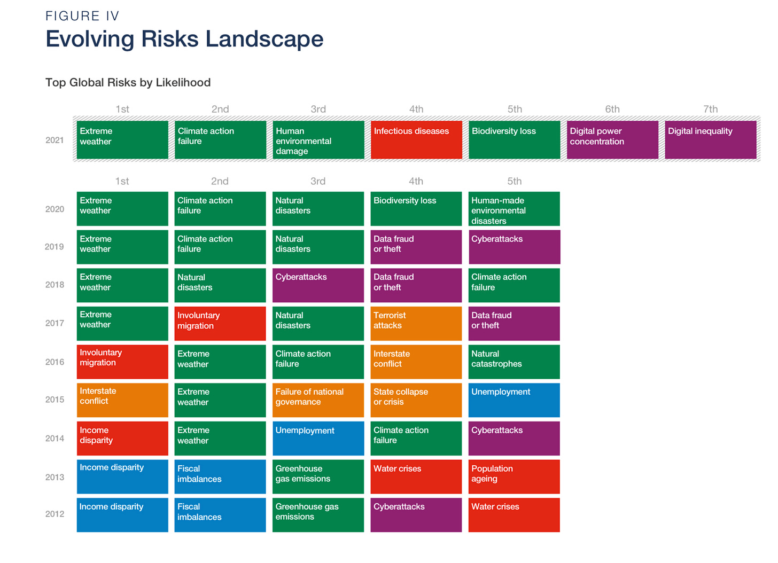Image resolution: width=778 pixels, height=563 pixels.
Task: Select the 2017 Terrorist attacks cell
Action: pyautogui.click(x=416, y=323)
